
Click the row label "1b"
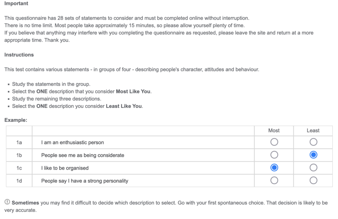(19, 155)
